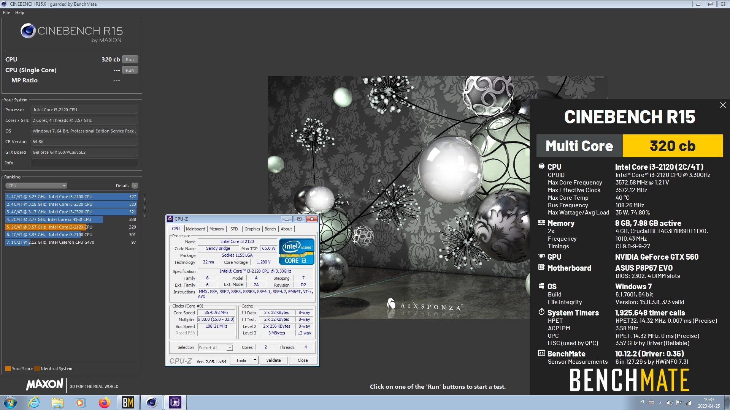The width and height of the screenshot is (730, 410).
Task: Open the Windows Start menu orb
Action: point(10,402)
